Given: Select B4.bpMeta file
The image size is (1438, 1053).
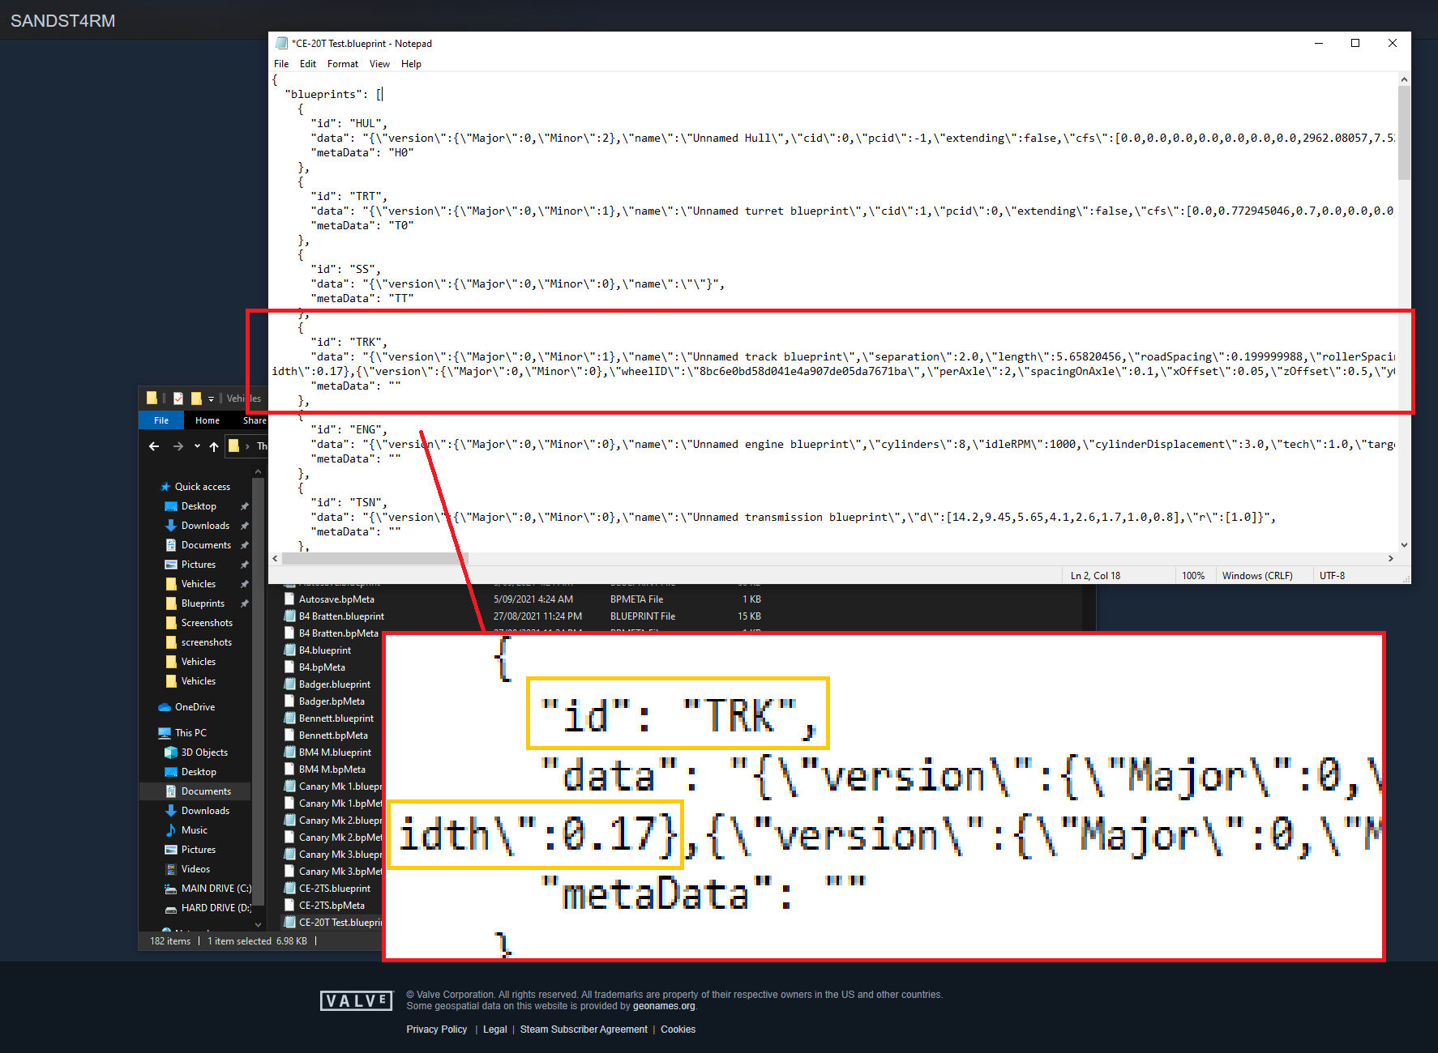Looking at the screenshot, I should coord(322,667).
